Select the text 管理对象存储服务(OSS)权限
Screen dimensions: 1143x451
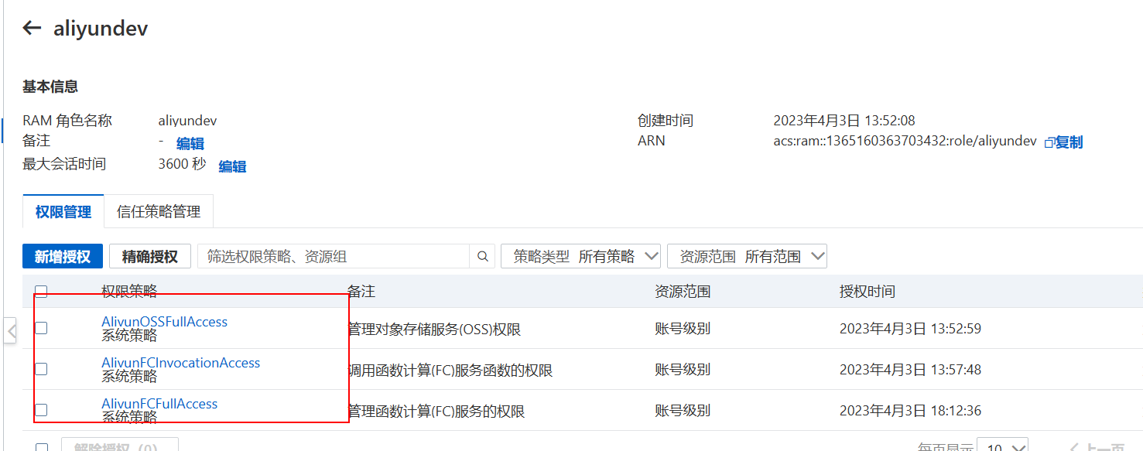point(434,330)
